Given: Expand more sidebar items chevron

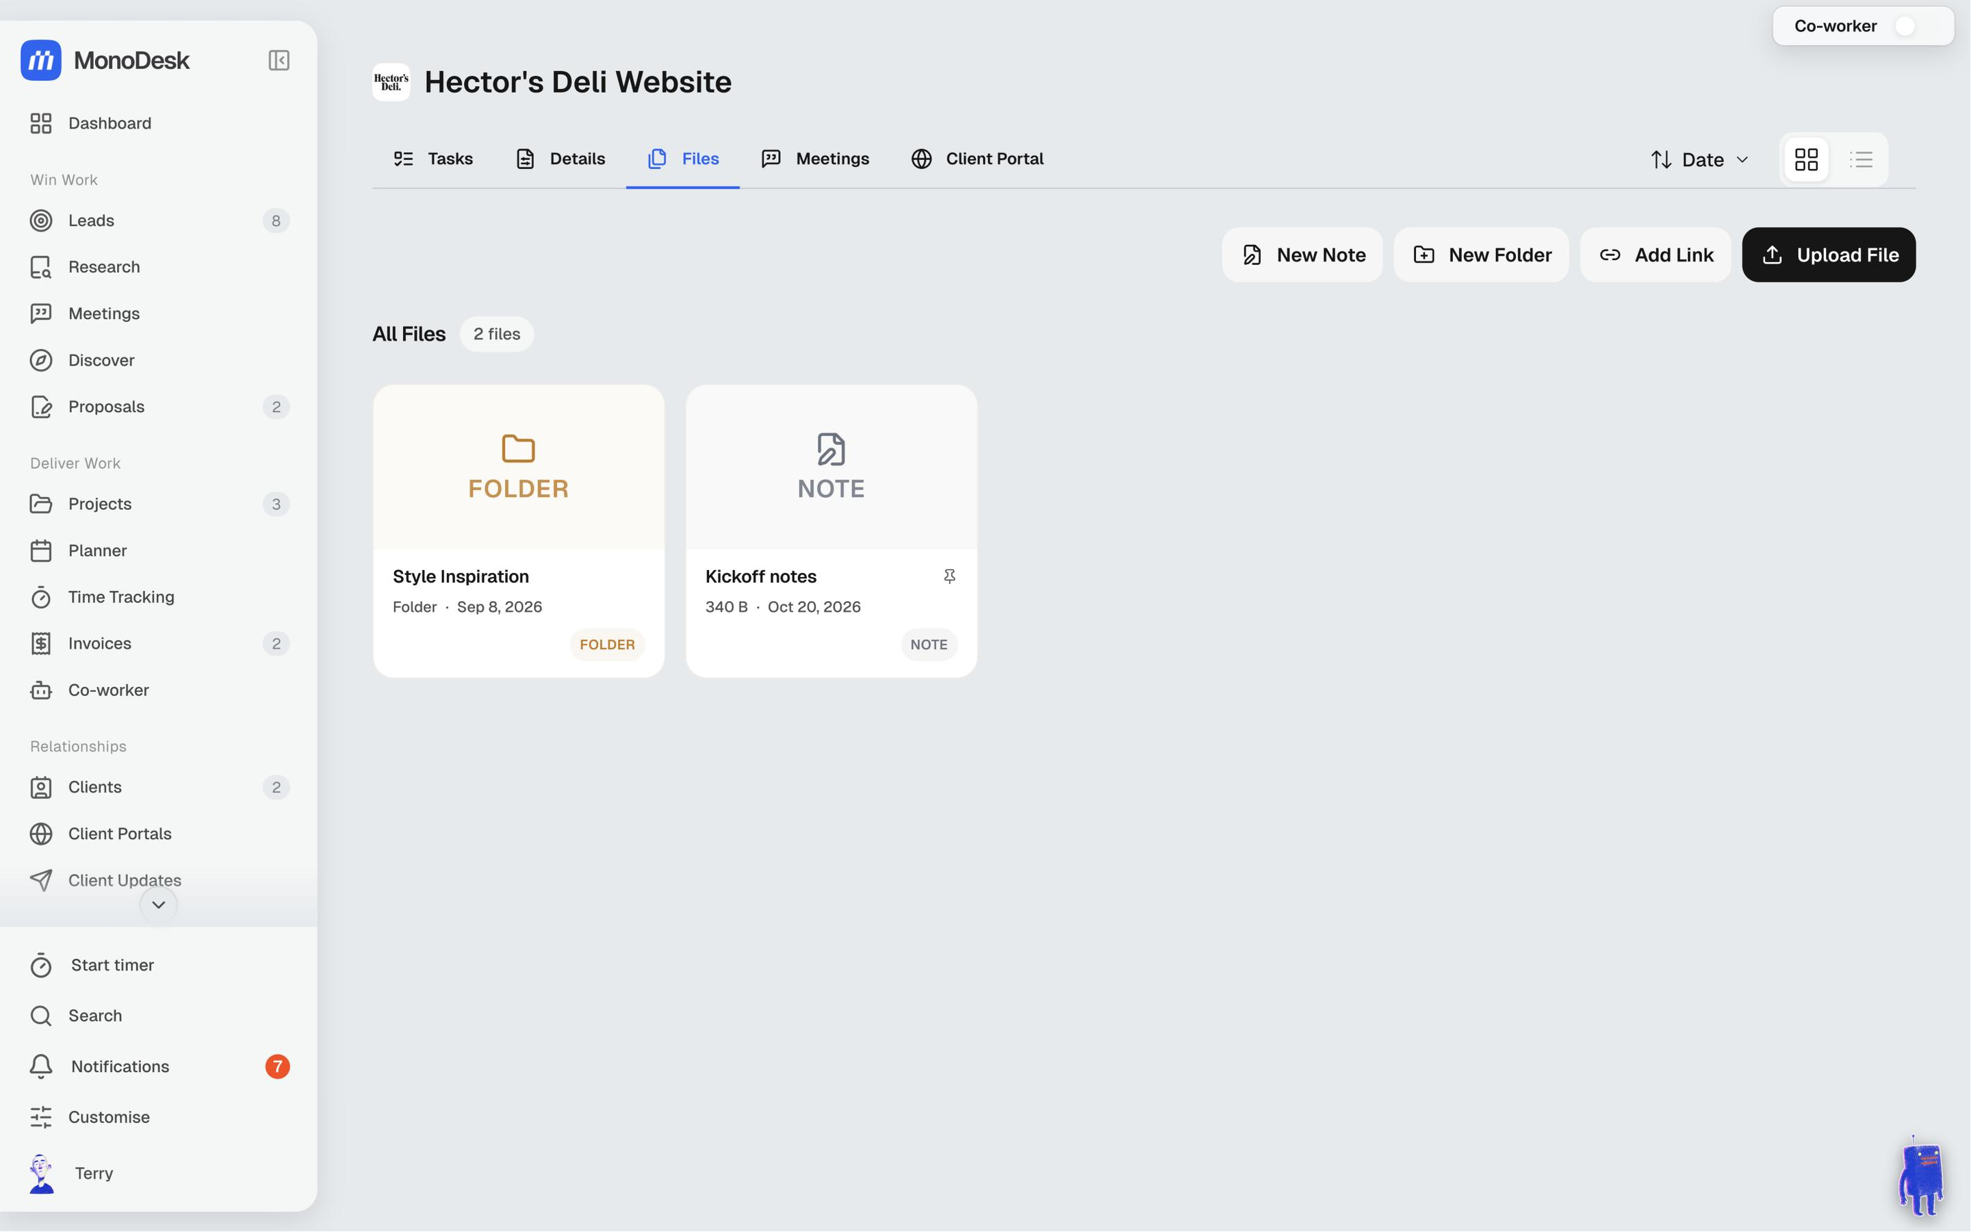Looking at the screenshot, I should (x=158, y=904).
